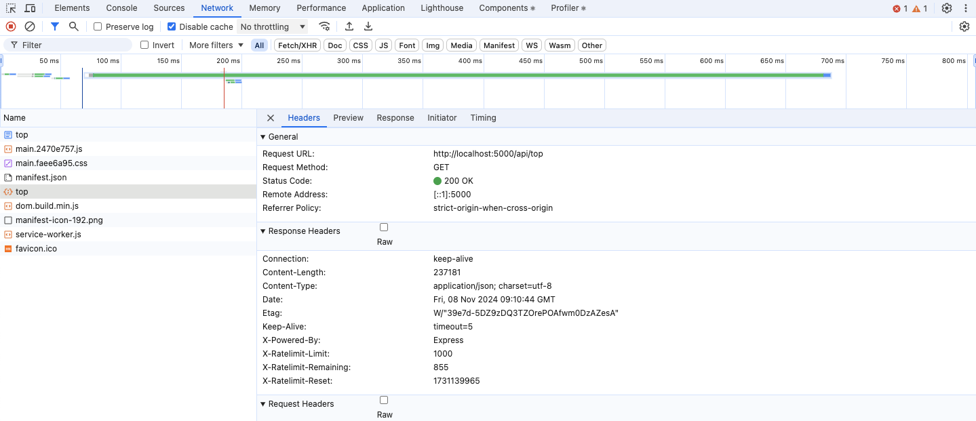Toggle the device toolbar icon
This screenshot has width=976, height=421.
click(x=30, y=8)
